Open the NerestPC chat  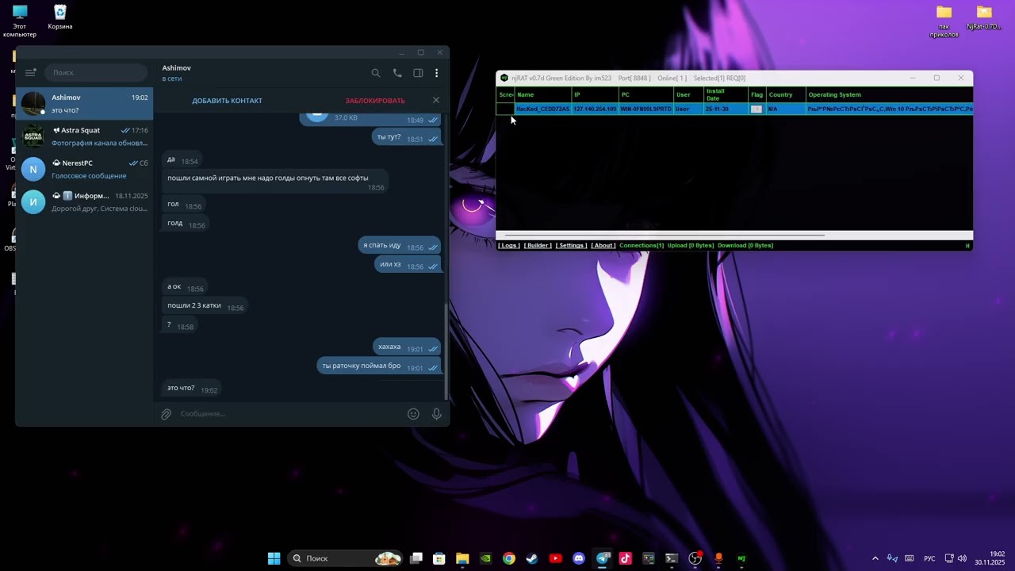pos(84,169)
